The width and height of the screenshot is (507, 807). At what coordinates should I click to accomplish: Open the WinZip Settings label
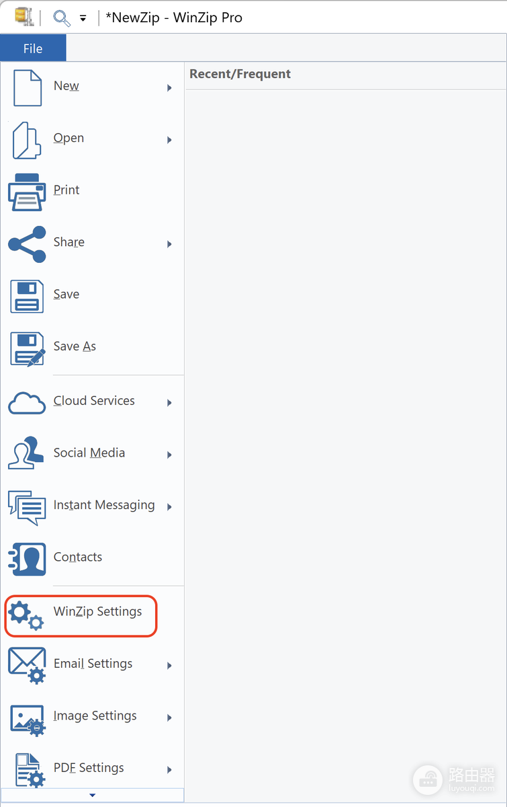click(x=98, y=612)
